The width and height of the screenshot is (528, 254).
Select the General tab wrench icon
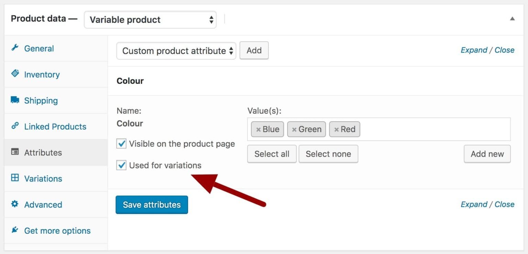(x=14, y=48)
